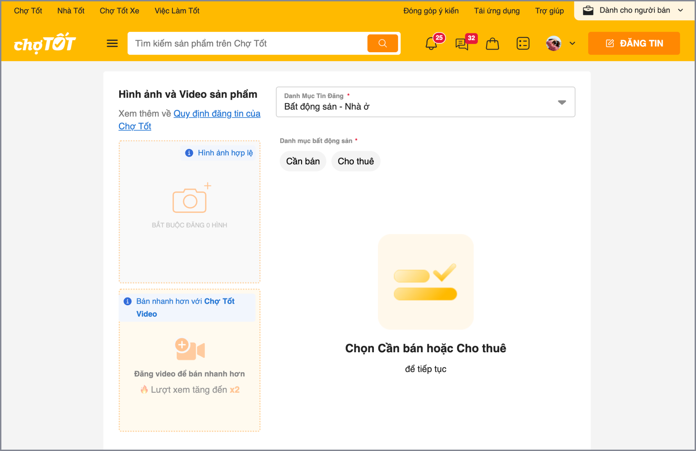This screenshot has height=451, width=696.
Task: Click the camera add-photo icon
Action: coord(190,200)
